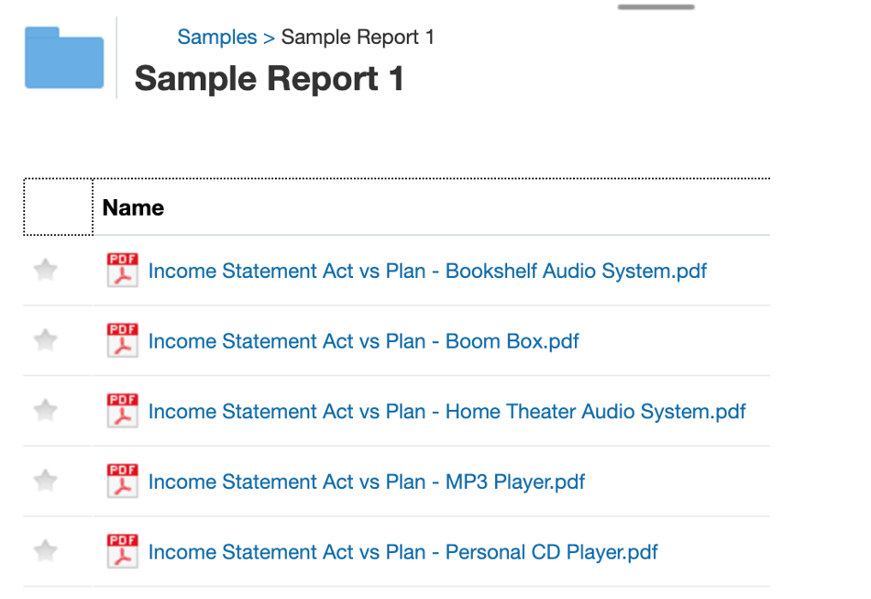
Task: Mark MP3 Player report as favorite
Action: coord(45,481)
